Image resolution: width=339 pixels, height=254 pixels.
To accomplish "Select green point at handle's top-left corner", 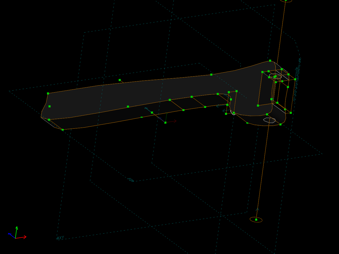I will [x=48, y=93].
